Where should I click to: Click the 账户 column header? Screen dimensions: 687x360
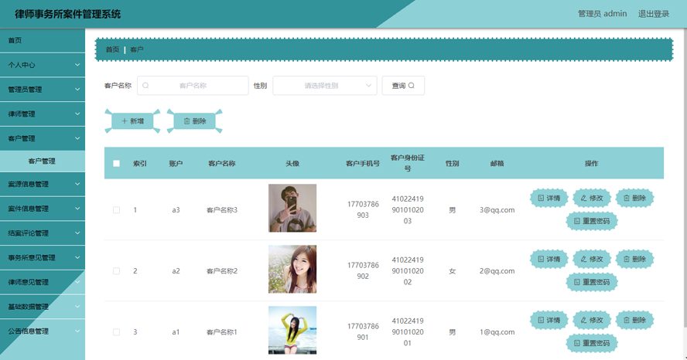pyautogui.click(x=176, y=163)
